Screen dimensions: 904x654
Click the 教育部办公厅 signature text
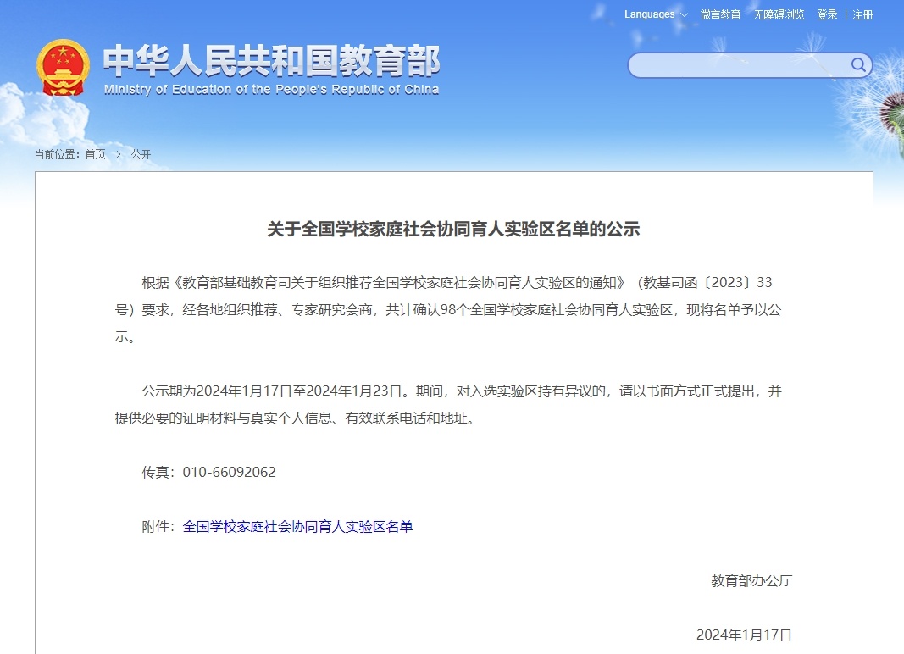pos(751,580)
